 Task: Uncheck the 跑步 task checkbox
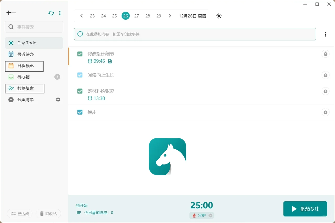pos(80,112)
